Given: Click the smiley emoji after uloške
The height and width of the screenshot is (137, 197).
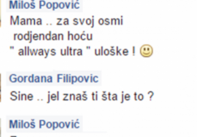Looking at the screenshot, I should click(x=146, y=51).
